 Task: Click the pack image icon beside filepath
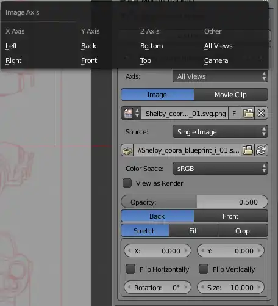127,150
